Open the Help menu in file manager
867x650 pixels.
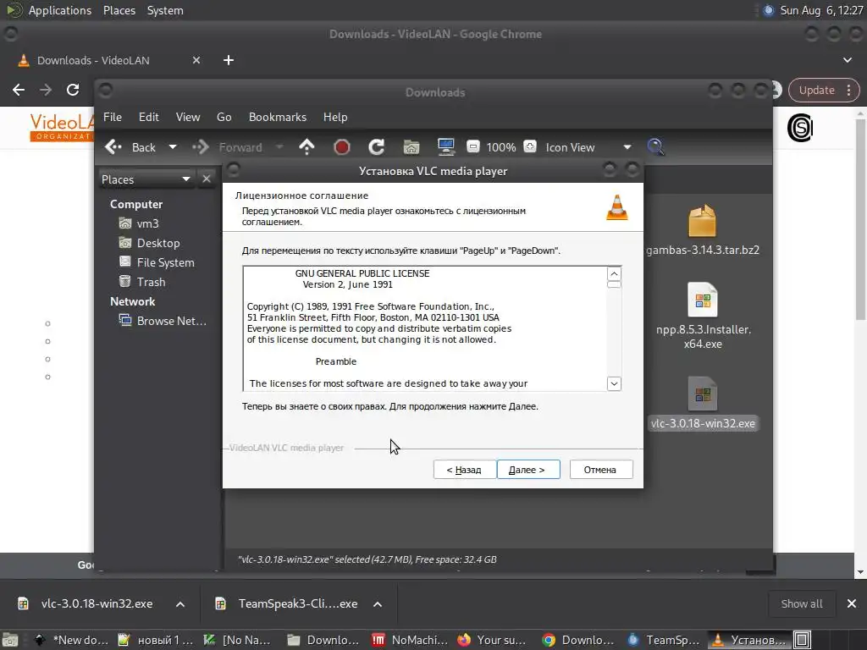pos(335,117)
